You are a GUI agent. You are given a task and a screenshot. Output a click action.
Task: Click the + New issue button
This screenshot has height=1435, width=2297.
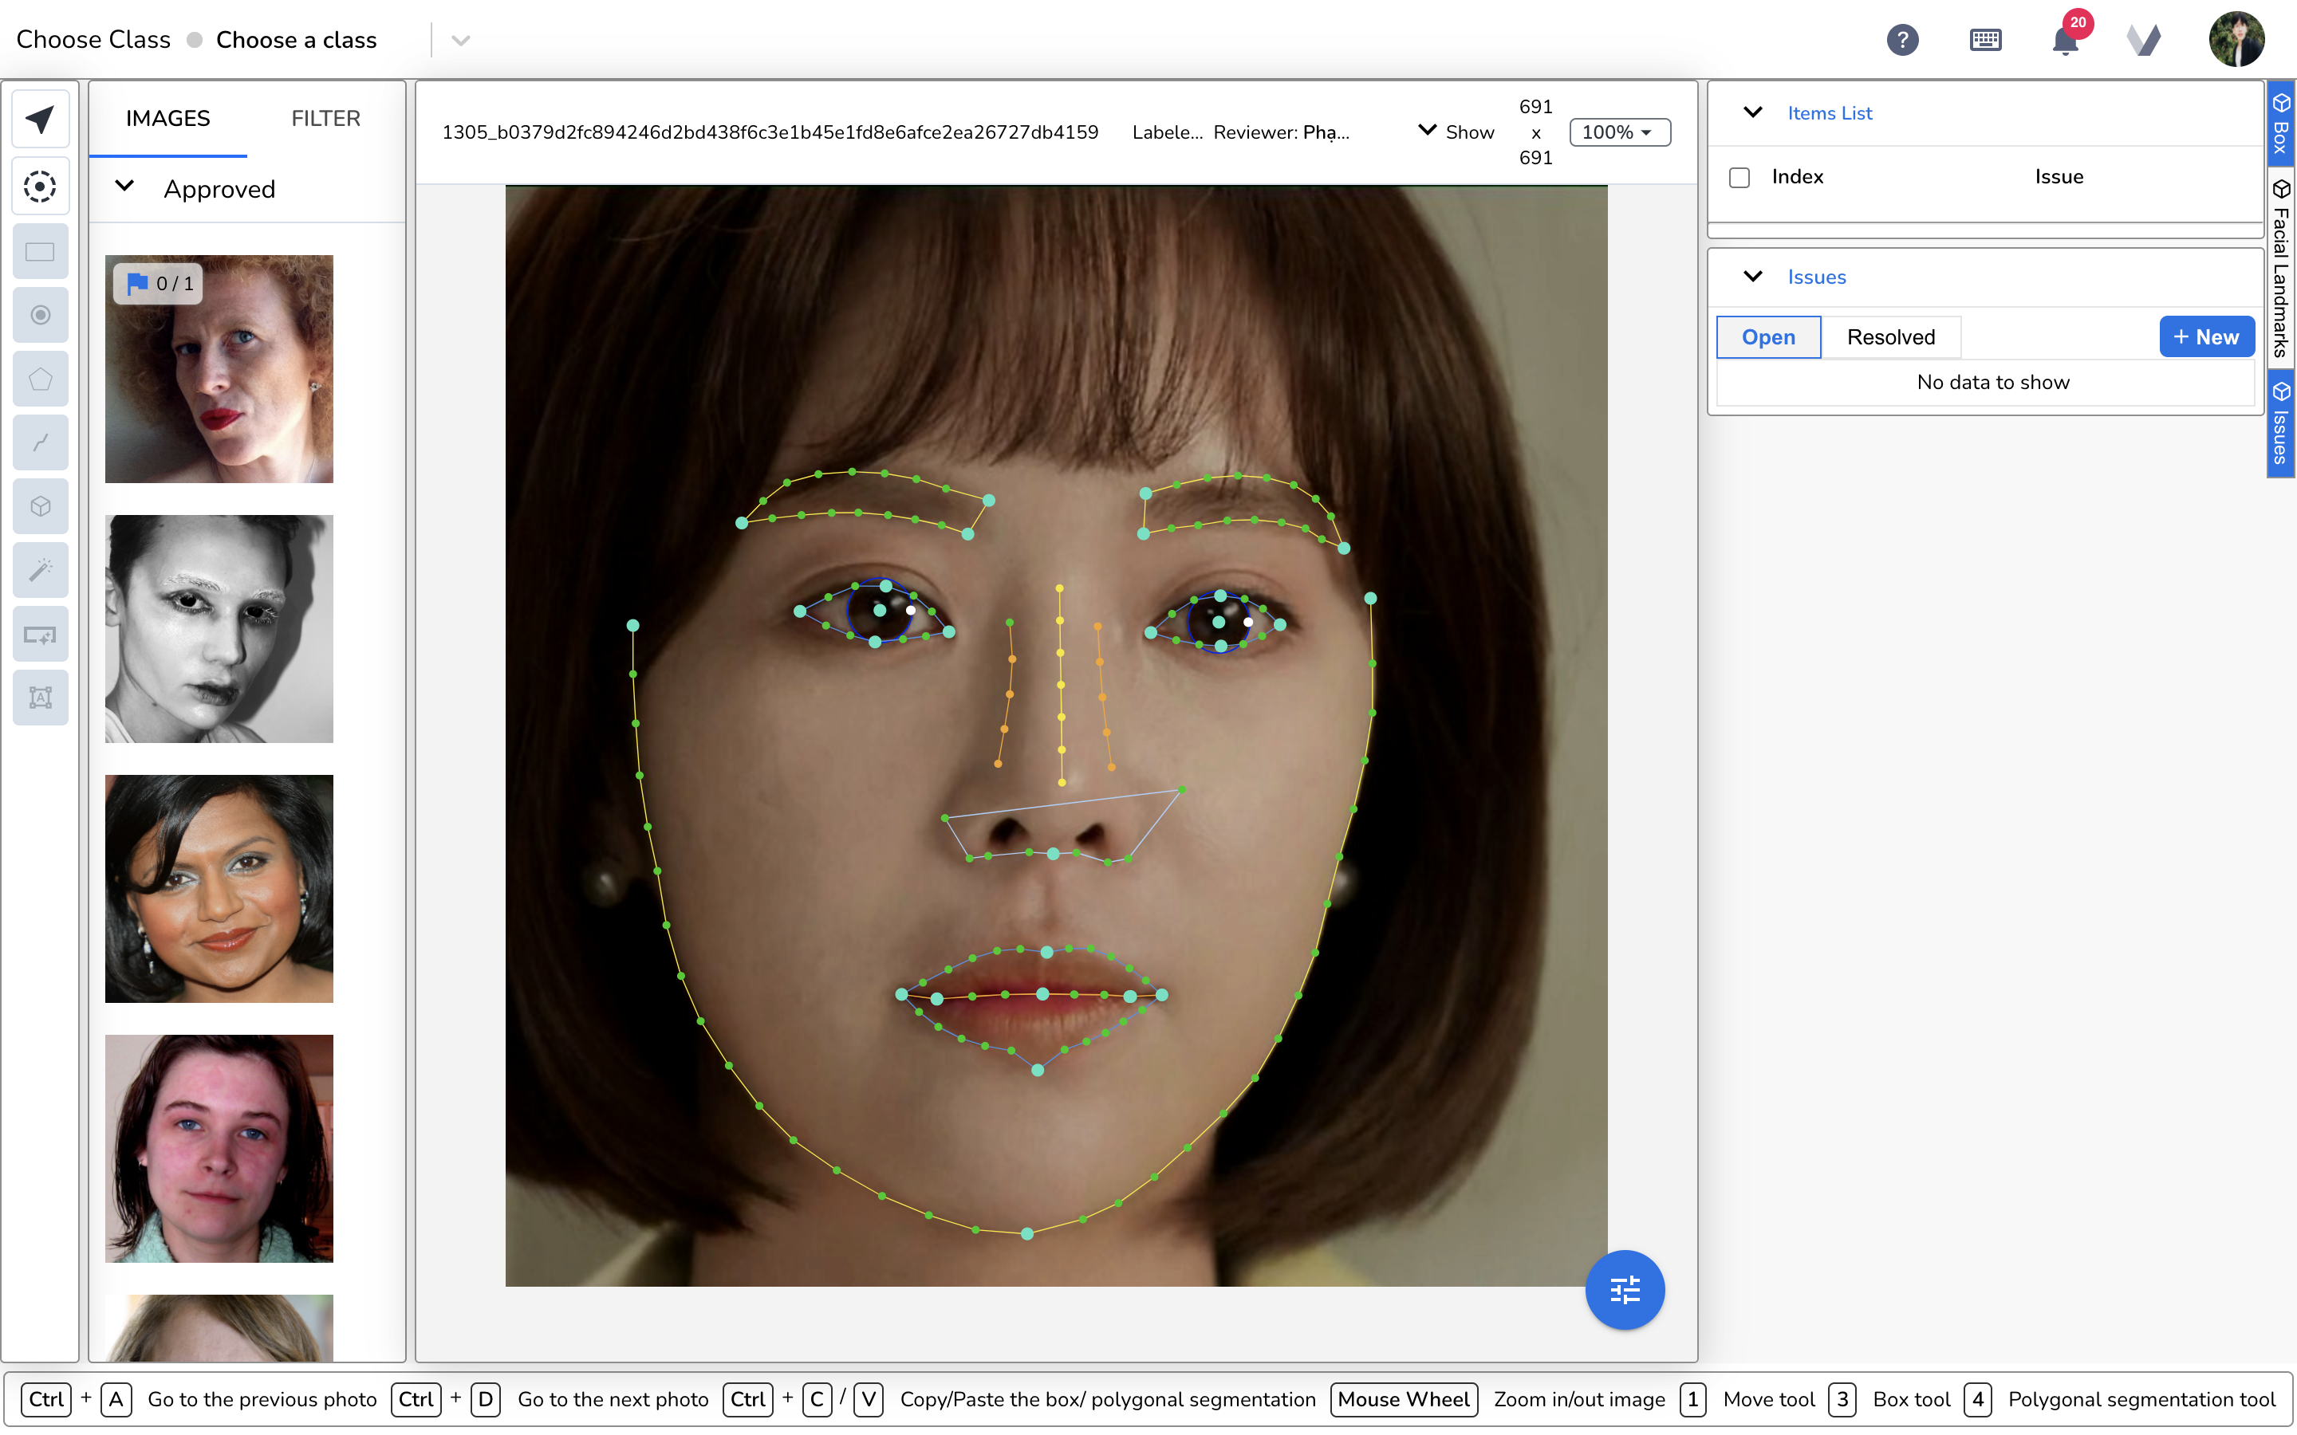[2206, 337]
